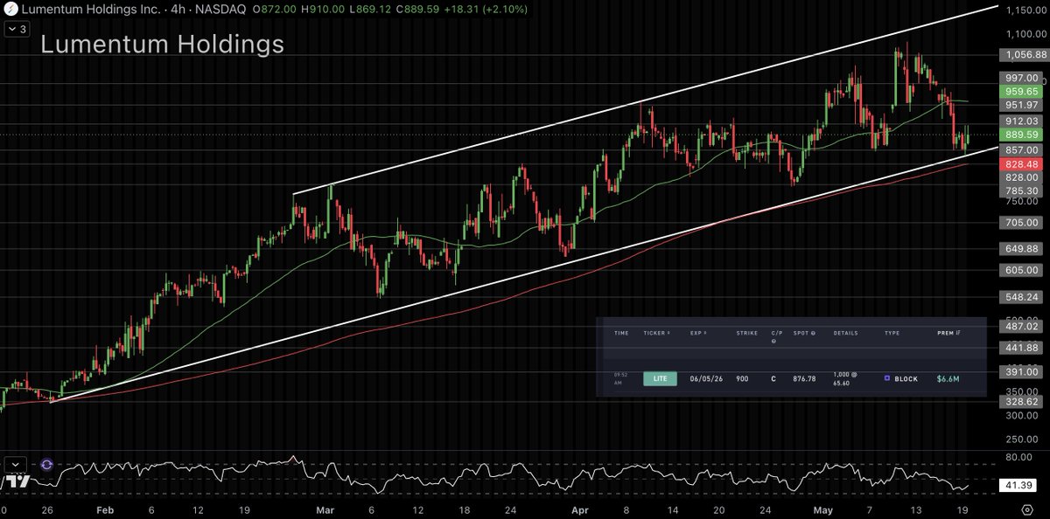Click the 951.97 price level label
The image size is (1050, 519).
pyautogui.click(x=1021, y=105)
